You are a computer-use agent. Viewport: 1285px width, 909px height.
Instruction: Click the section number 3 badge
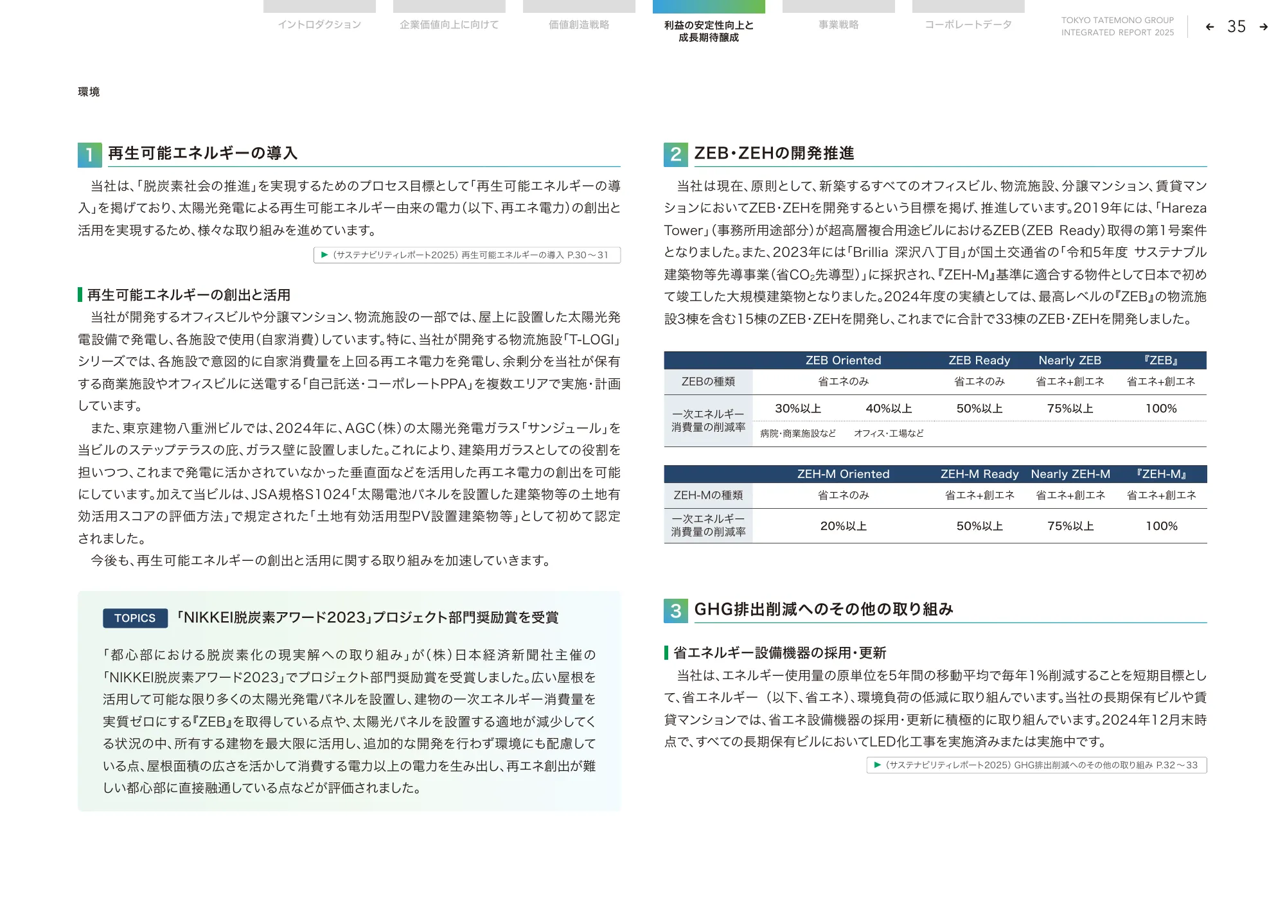[675, 610]
